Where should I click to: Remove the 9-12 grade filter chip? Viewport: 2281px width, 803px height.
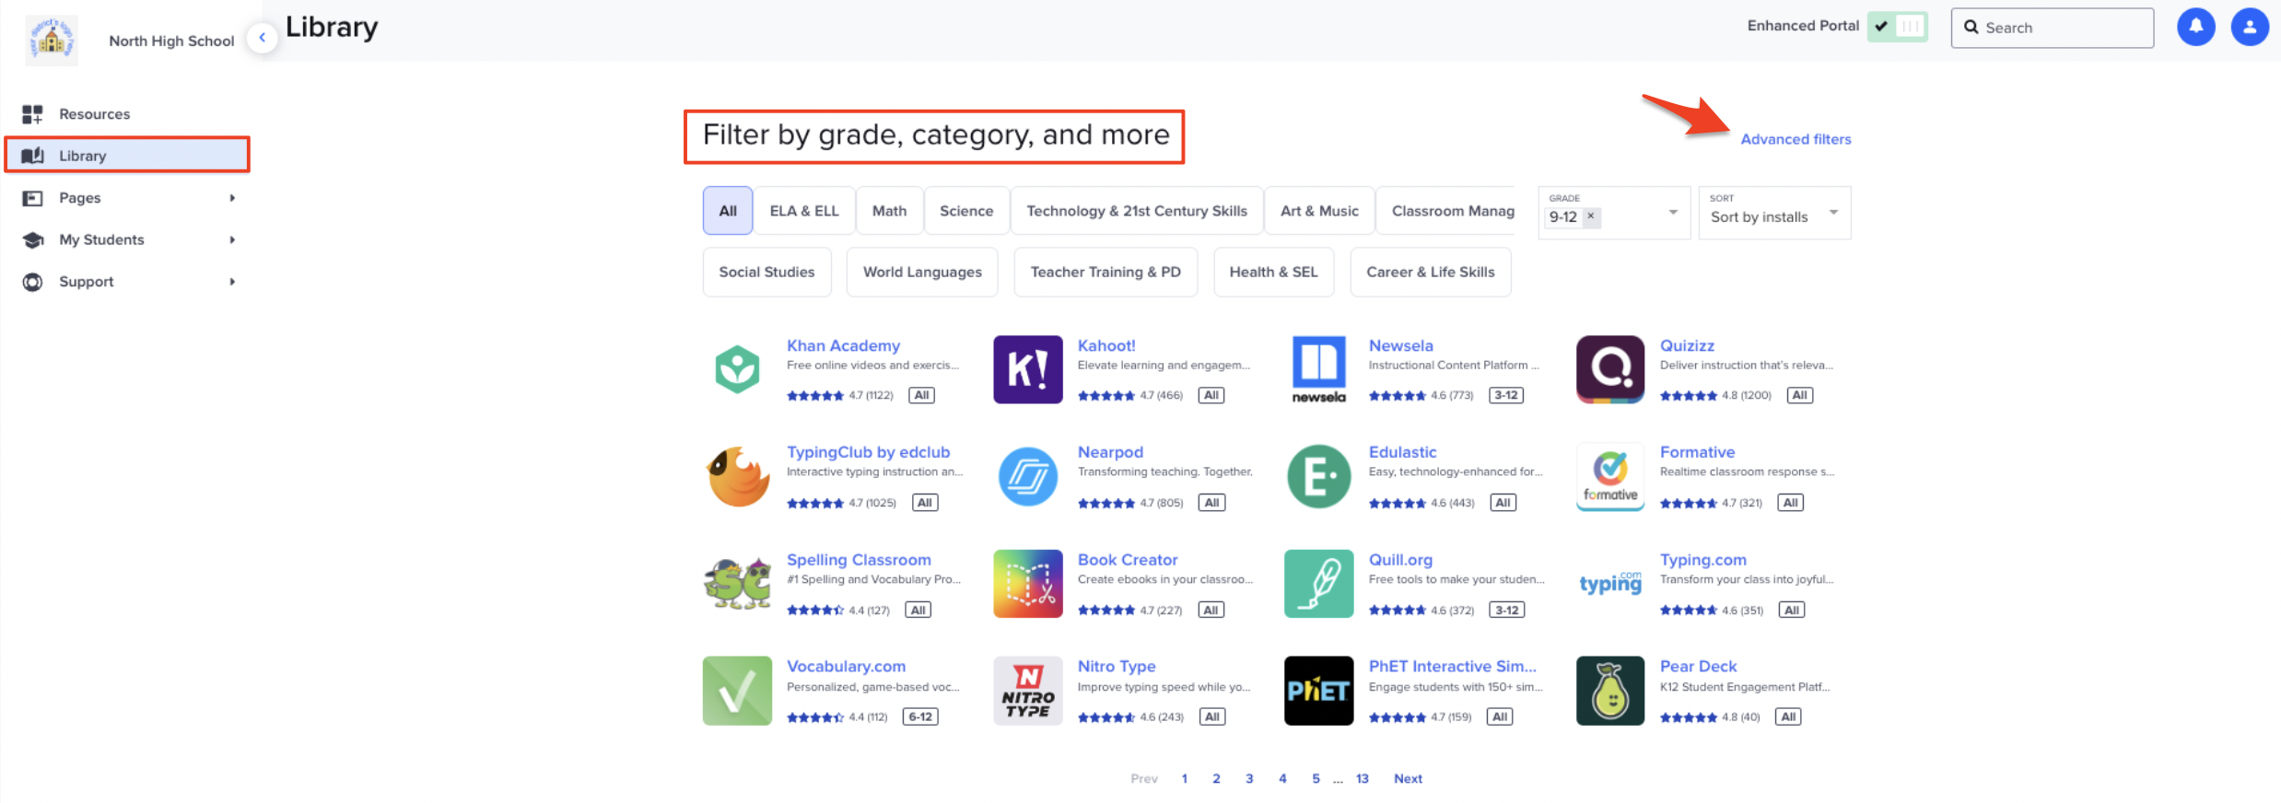(x=1591, y=216)
